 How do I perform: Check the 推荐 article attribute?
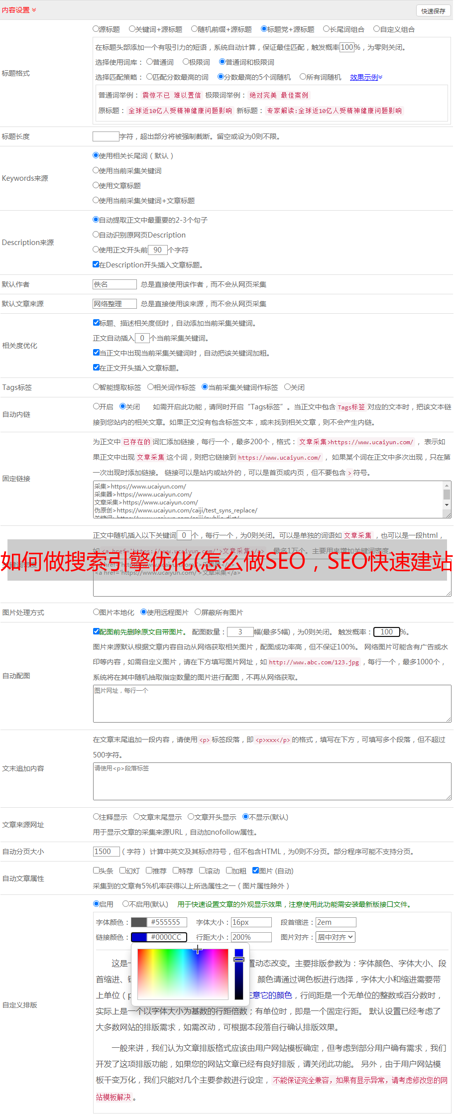[x=149, y=871]
